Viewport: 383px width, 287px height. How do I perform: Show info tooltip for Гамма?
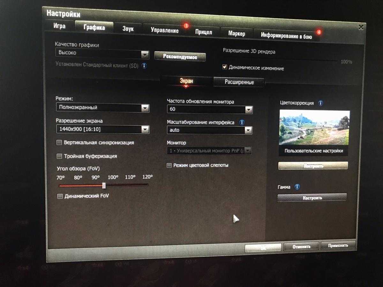tap(297, 187)
